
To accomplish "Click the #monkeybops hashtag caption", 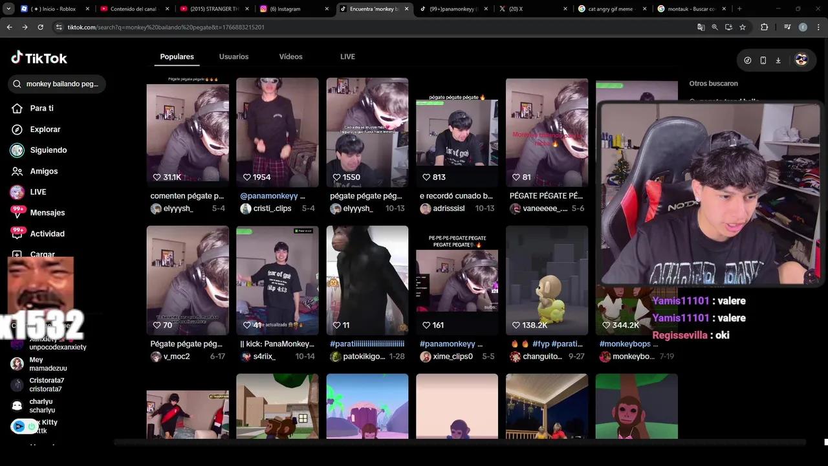I will pos(625,344).
